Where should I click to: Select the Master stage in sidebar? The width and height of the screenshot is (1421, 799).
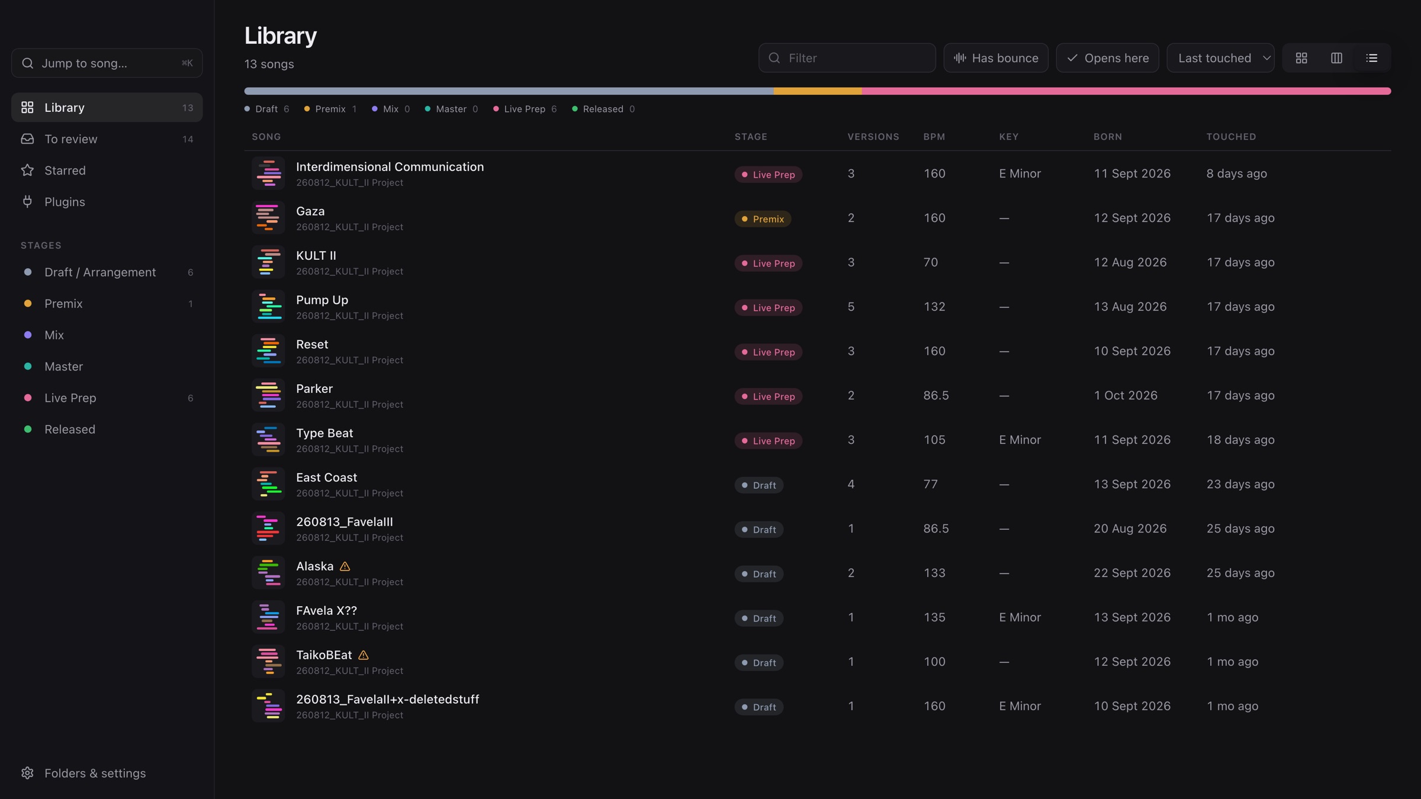click(x=107, y=366)
